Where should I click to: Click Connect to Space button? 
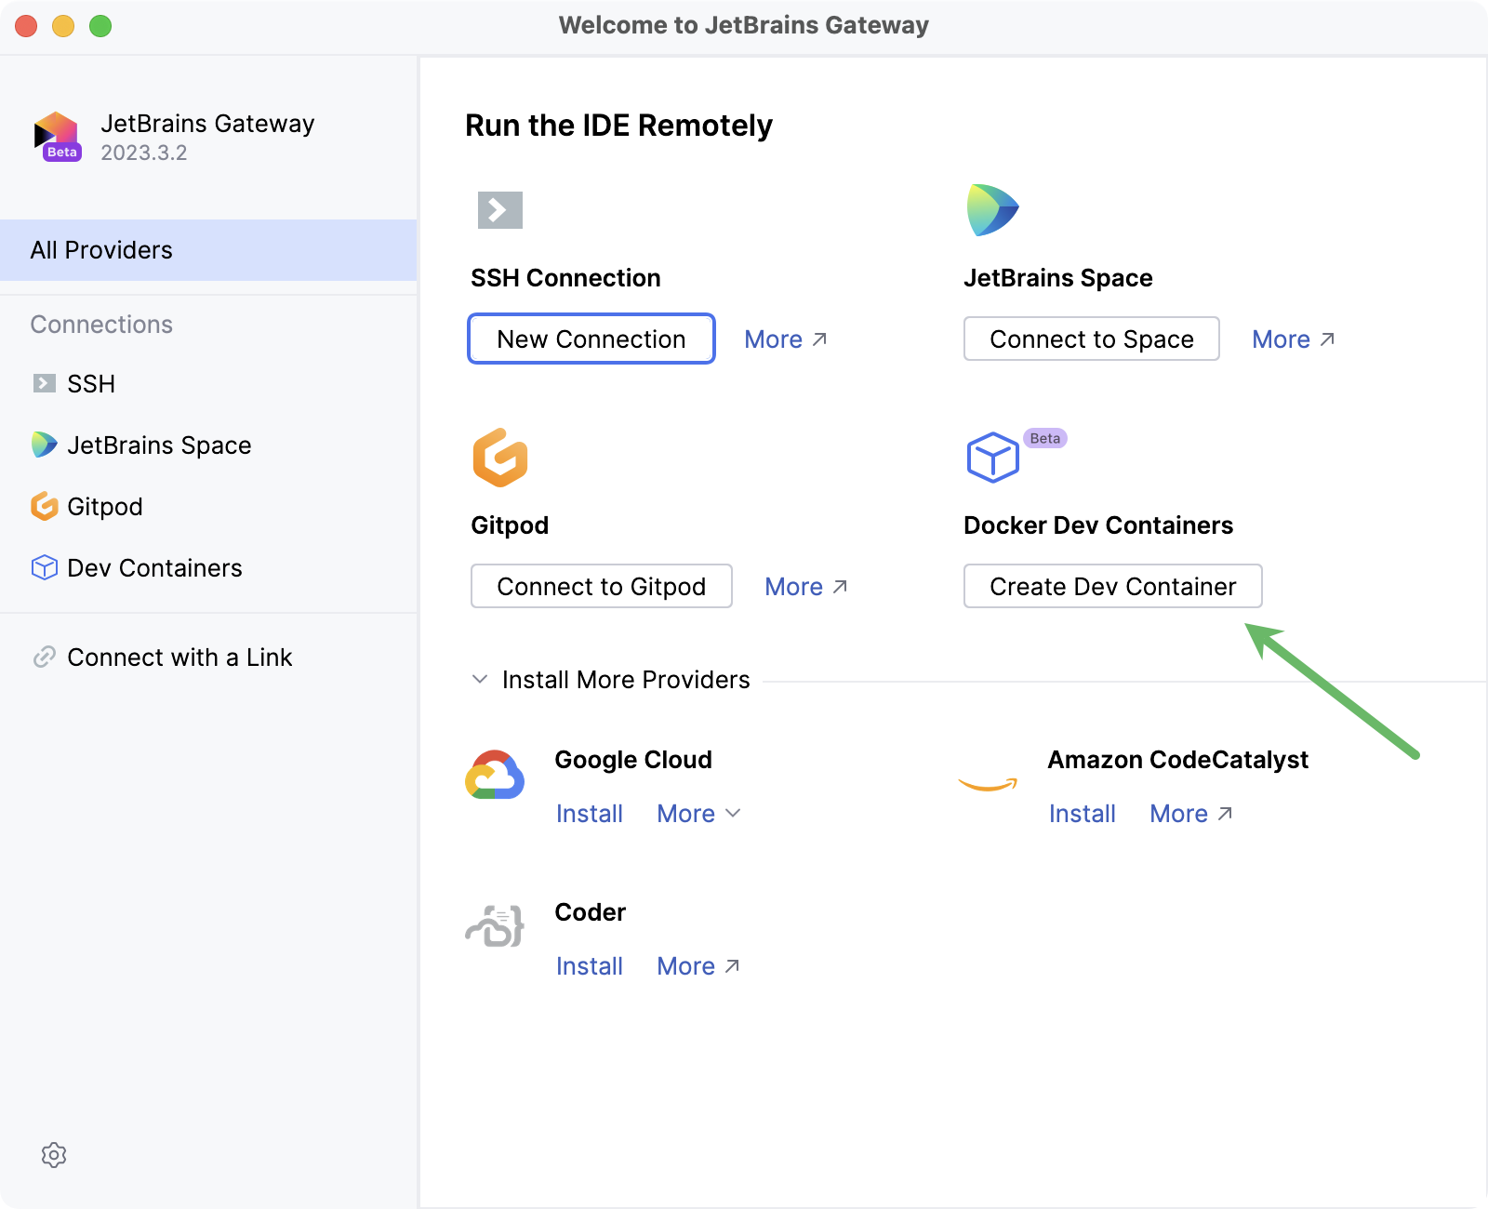pyautogui.click(x=1092, y=339)
